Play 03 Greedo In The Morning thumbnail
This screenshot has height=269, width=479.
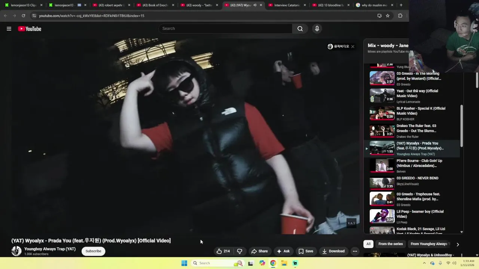click(x=382, y=78)
